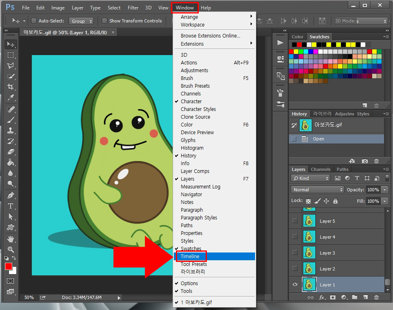Click the 50% zoom level field
This screenshot has height=310, width=393.
pos(29,297)
